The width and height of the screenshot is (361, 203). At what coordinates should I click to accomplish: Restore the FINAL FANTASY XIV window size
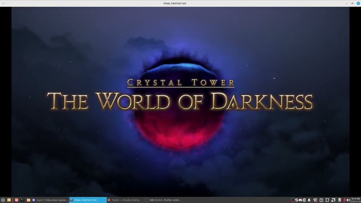[352, 3]
